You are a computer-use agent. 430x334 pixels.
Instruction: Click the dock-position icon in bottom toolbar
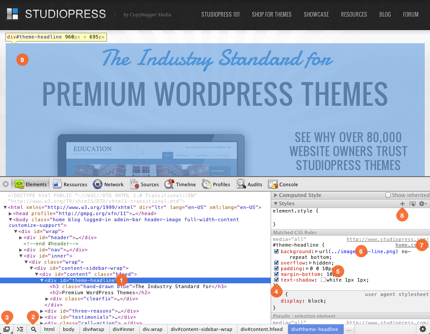tap(6, 329)
